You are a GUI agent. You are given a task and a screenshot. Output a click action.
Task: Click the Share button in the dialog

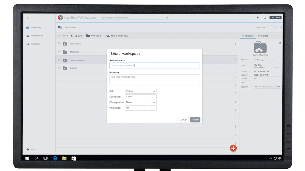pyautogui.click(x=195, y=120)
